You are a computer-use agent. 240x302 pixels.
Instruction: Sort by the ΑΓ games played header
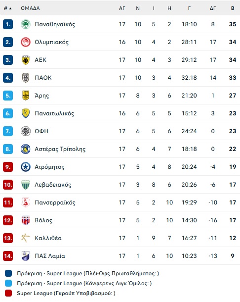point(122,8)
